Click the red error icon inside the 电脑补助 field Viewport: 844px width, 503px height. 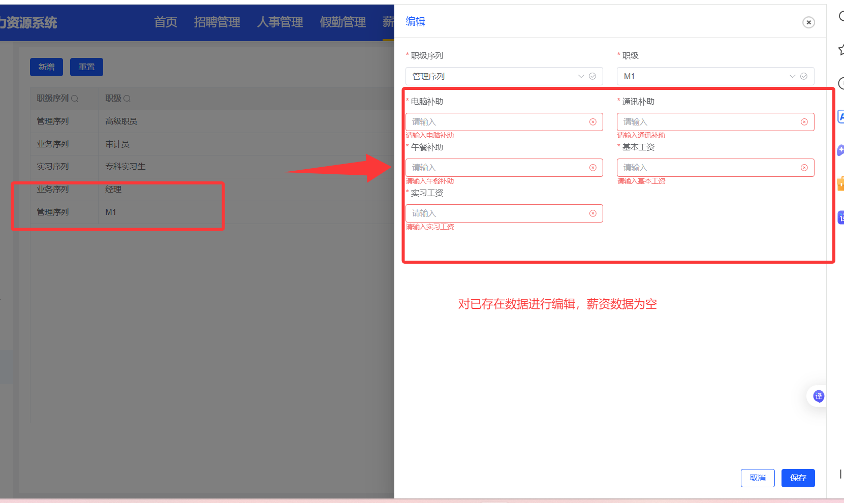[592, 122]
